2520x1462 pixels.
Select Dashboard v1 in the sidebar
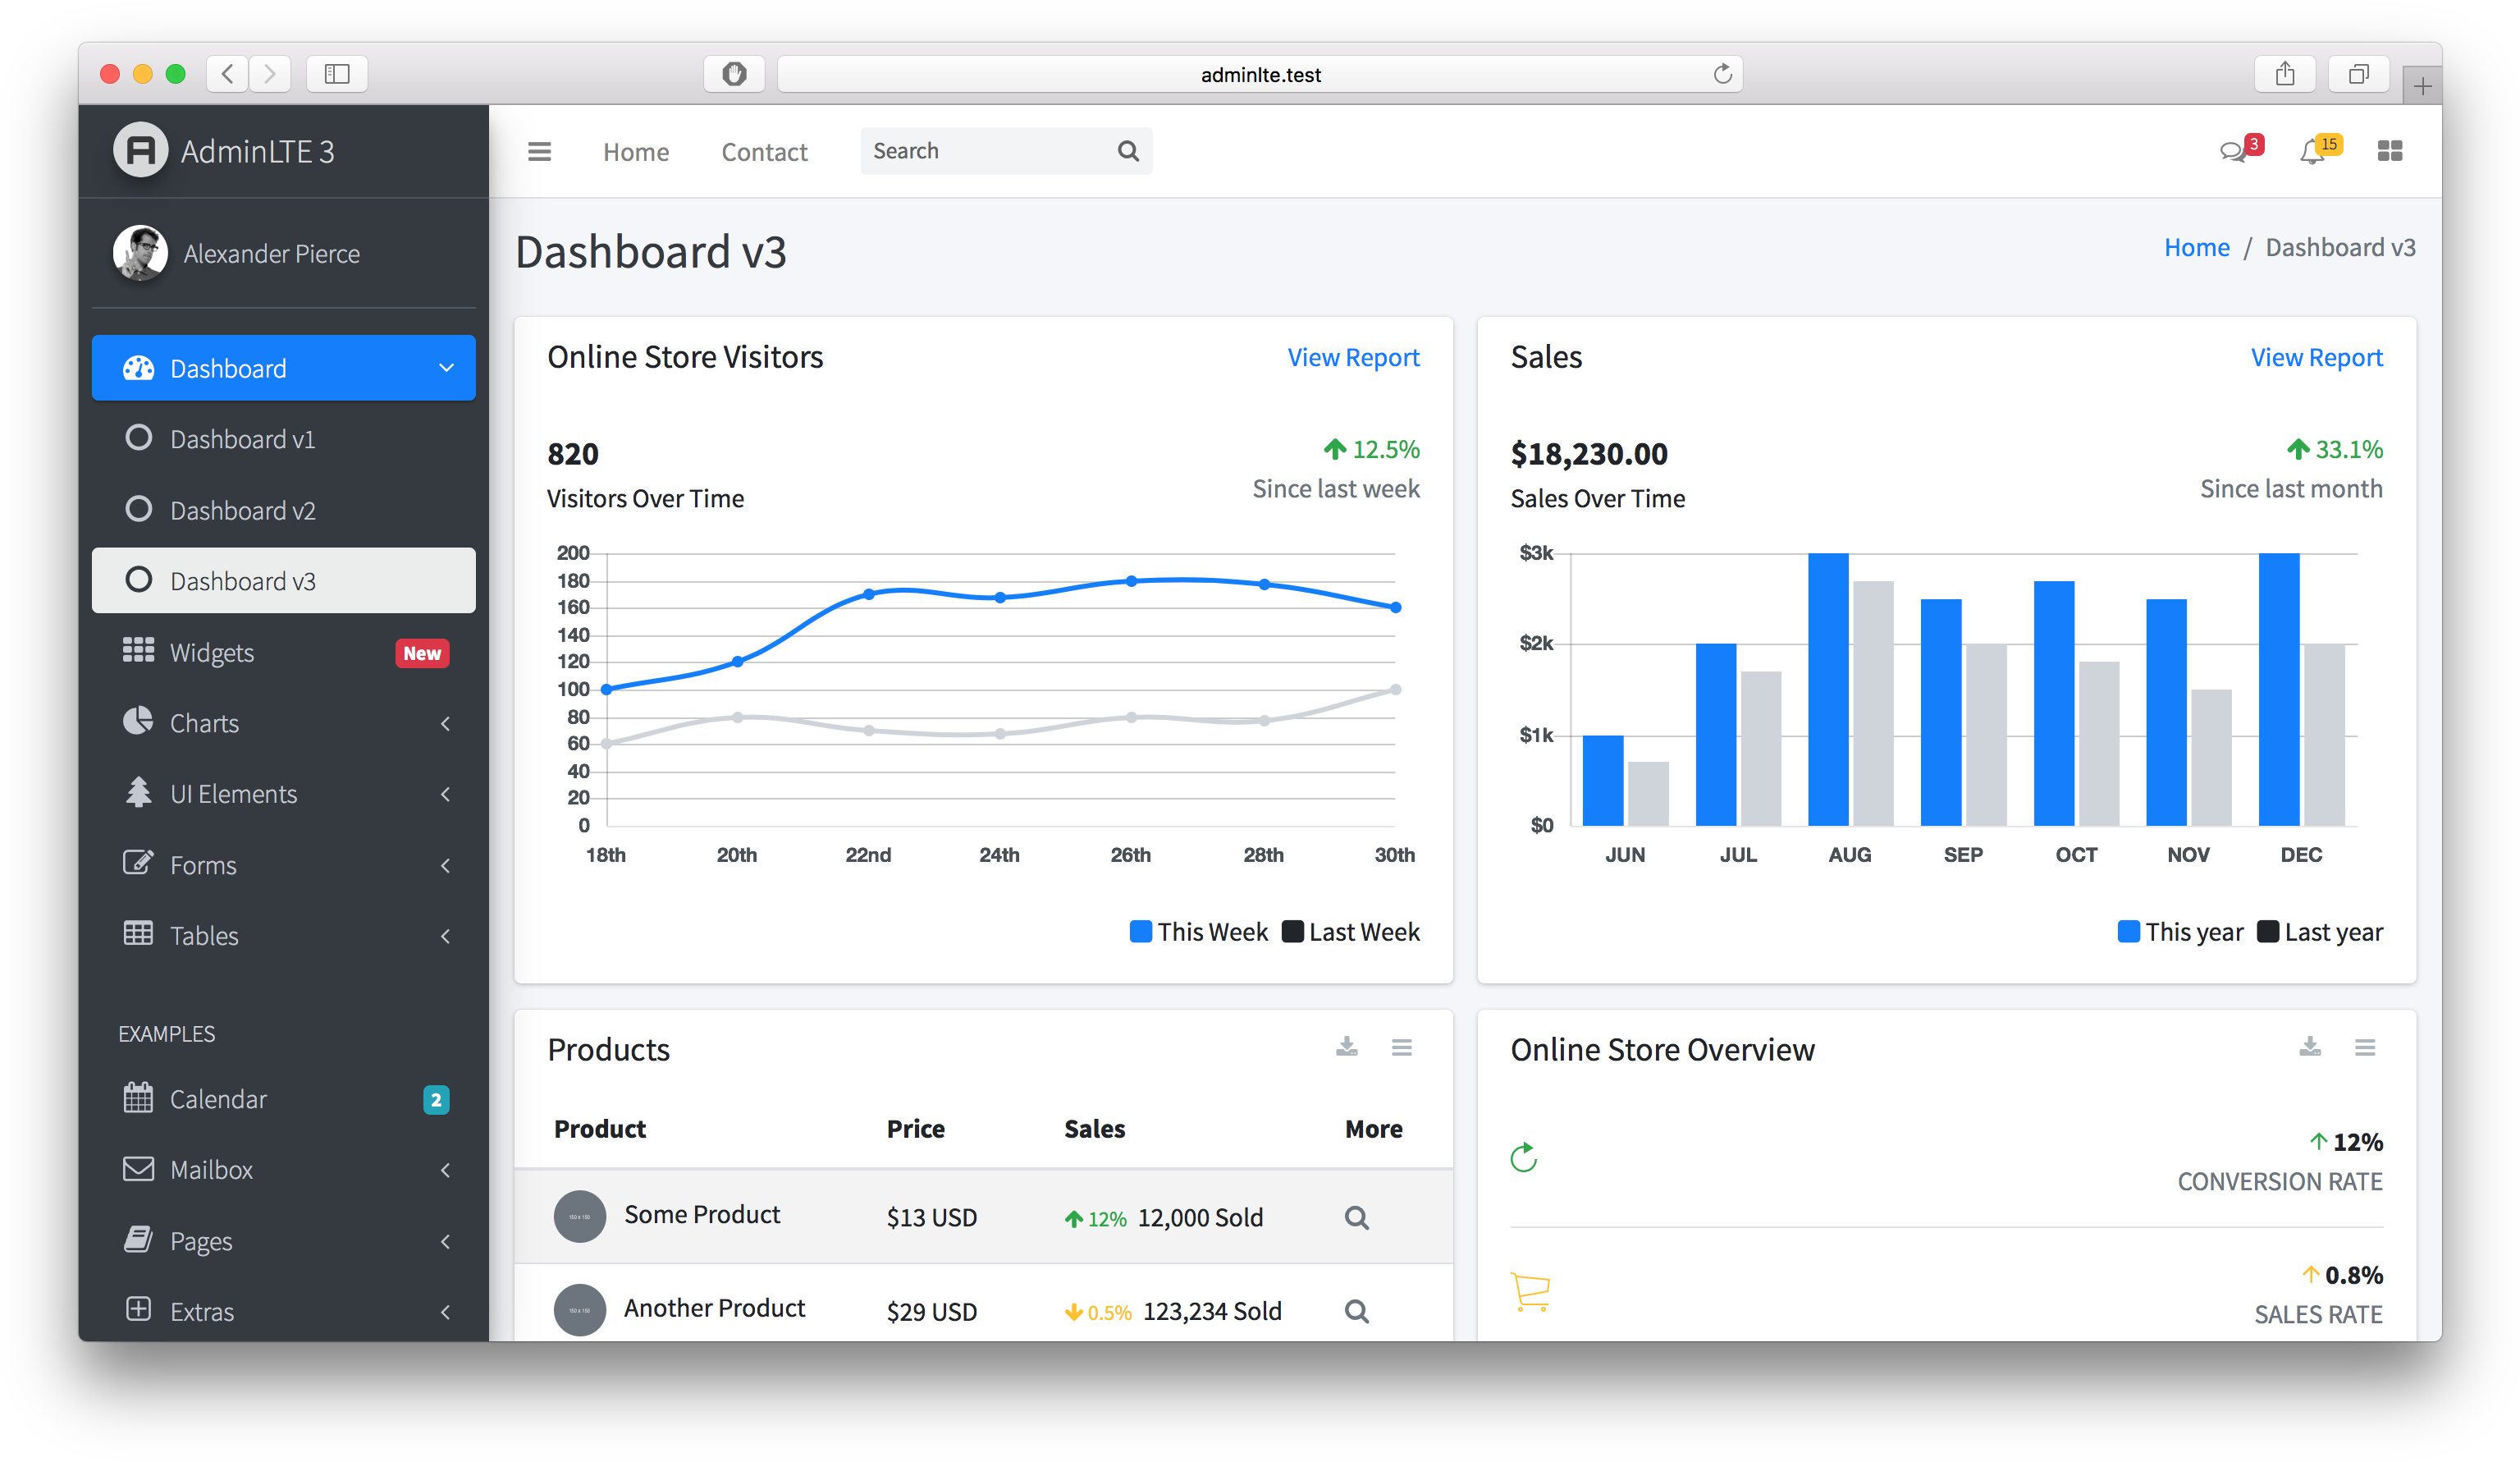tap(243, 439)
